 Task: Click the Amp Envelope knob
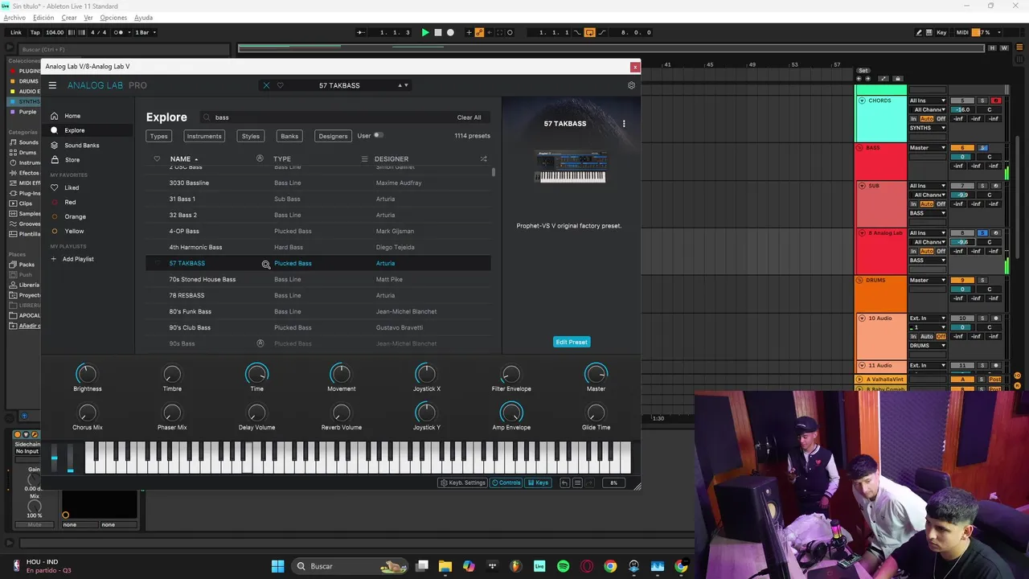[511, 413]
